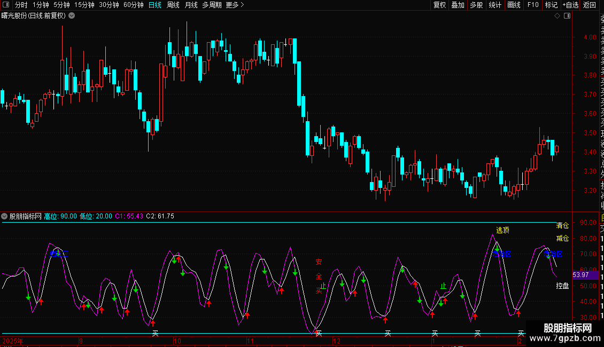Open the 多周期 multi-period view

point(212,5)
